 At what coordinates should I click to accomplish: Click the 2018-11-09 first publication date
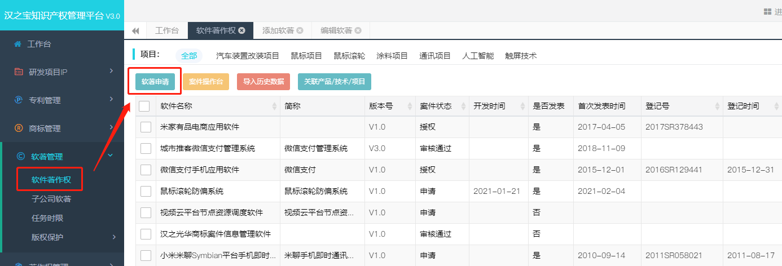(x=601, y=148)
